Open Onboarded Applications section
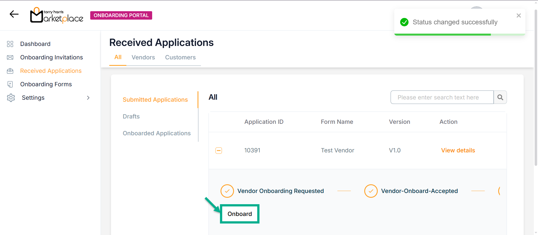This screenshot has height=235, width=538. 157,133
